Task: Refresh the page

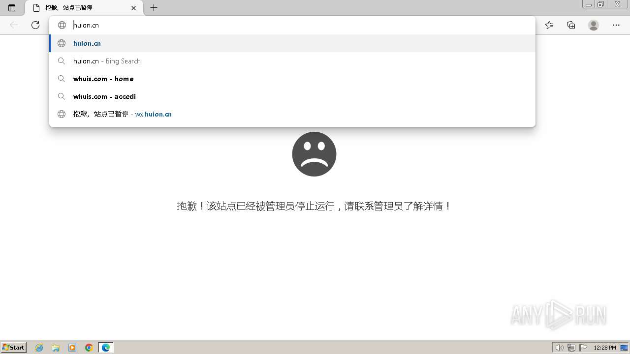Action: [x=35, y=25]
